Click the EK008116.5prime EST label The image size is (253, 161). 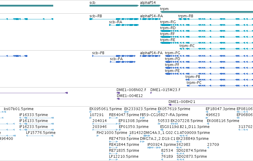coord(223,121)
